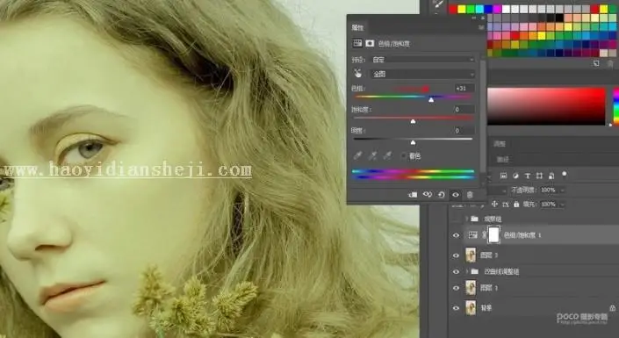Select the layer mask icon in Properties
Image resolution: width=619 pixels, height=338 pixels.
pyautogui.click(x=370, y=43)
